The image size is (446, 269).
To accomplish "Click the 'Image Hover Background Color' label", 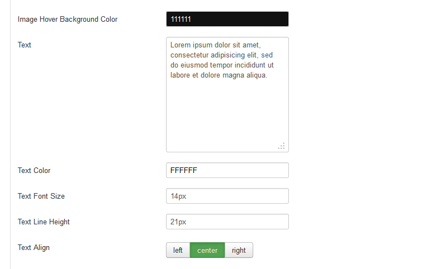I will (68, 20).
